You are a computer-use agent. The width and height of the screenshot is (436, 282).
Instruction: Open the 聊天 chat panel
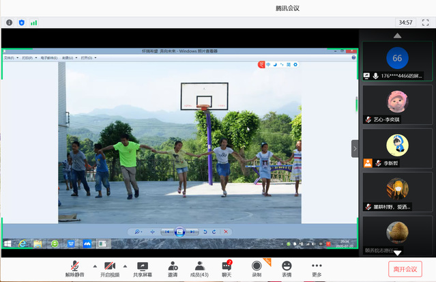click(x=227, y=268)
